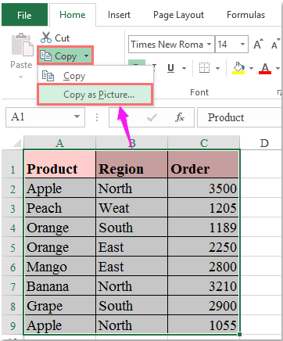Click the Region header cell
Viewport: 283px width, 341px height.
click(131, 164)
